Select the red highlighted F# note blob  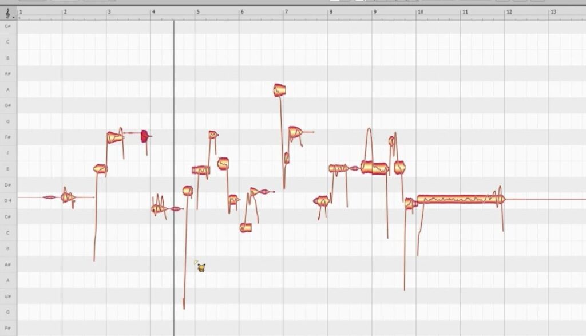coord(144,136)
